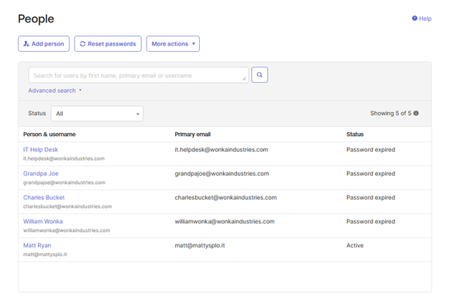The image size is (464, 297).
Task: Open William Wonka user link
Action: tap(43, 221)
